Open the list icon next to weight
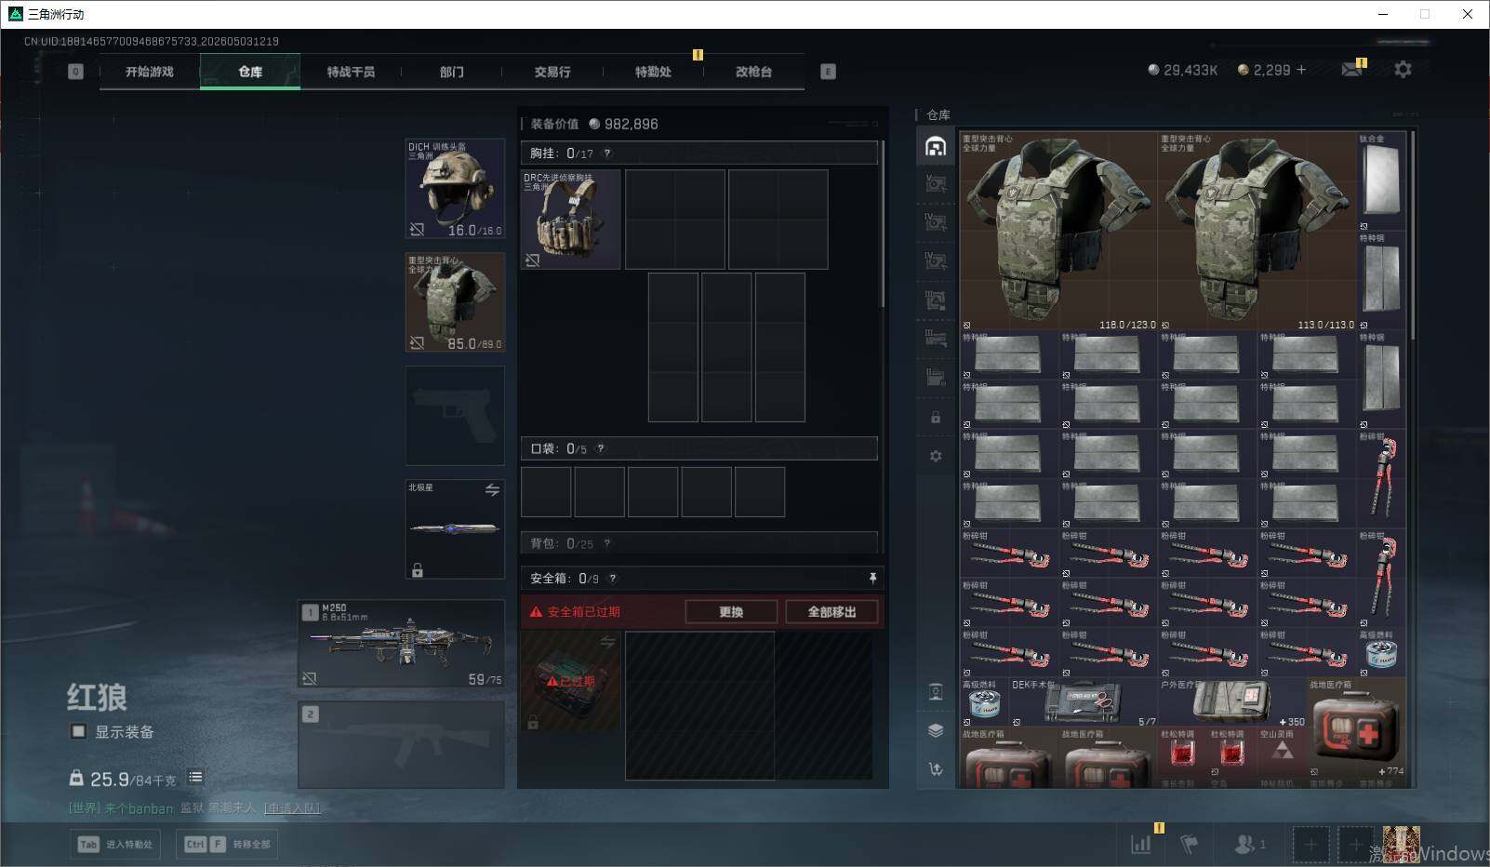Viewport: 1490px width, 867px height. 195,777
